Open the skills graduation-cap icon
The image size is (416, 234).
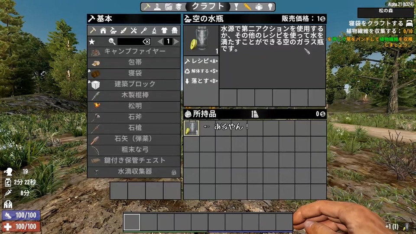[x=179, y=6]
